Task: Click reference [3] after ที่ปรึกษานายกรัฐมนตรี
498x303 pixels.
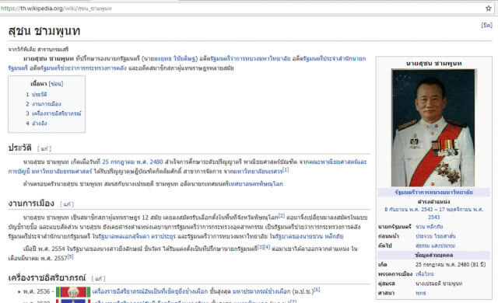Action: point(260,247)
